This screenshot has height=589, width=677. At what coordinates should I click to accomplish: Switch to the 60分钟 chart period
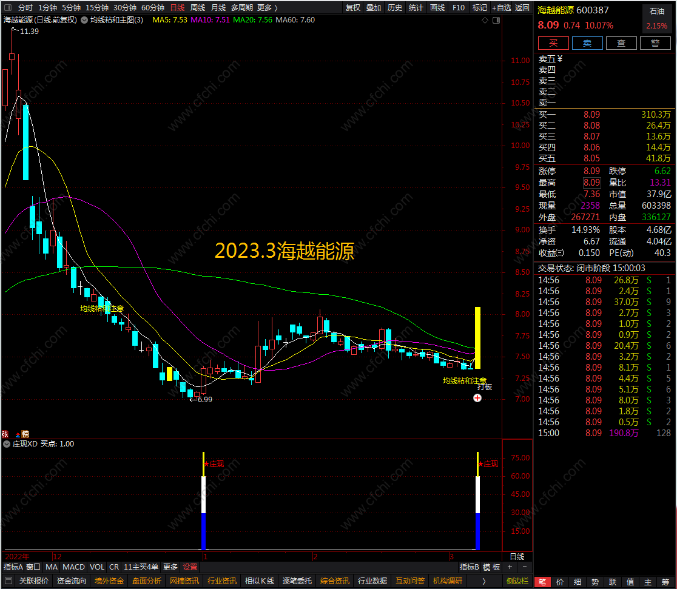tap(153, 8)
